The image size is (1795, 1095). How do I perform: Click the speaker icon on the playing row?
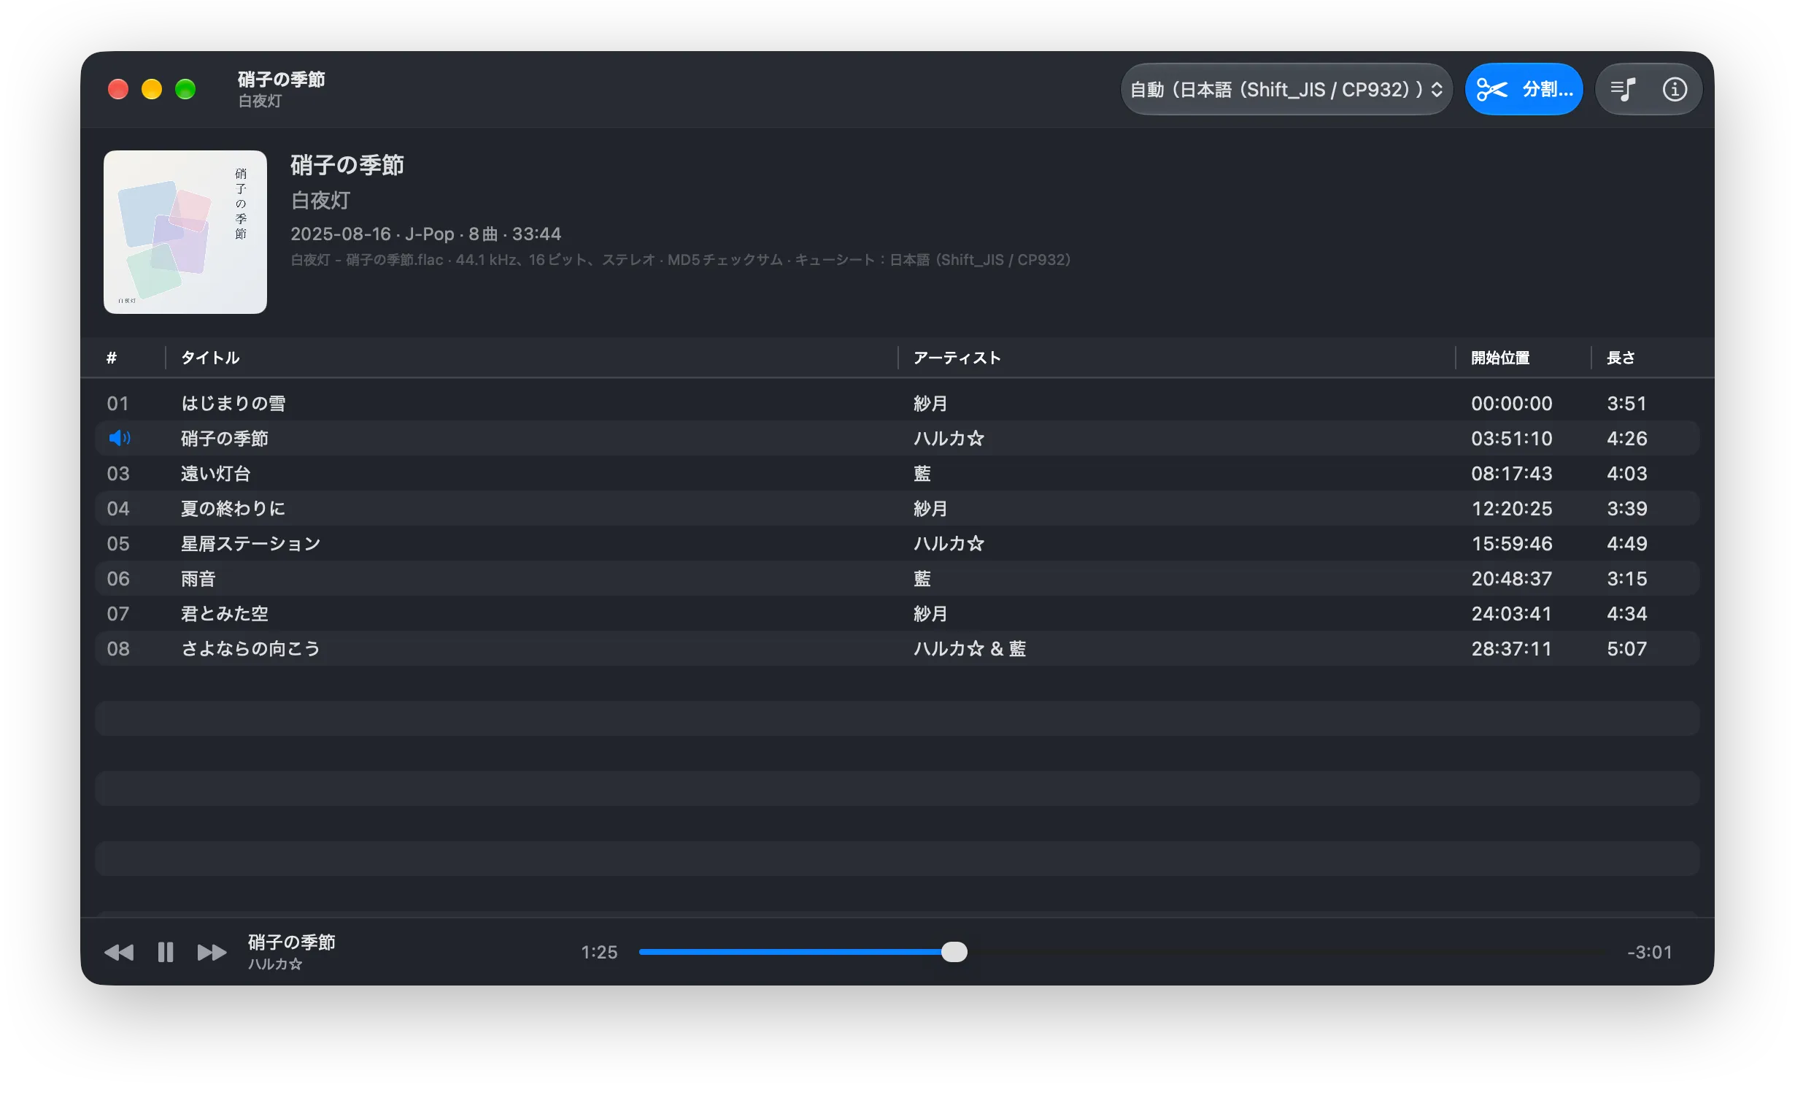pos(119,438)
